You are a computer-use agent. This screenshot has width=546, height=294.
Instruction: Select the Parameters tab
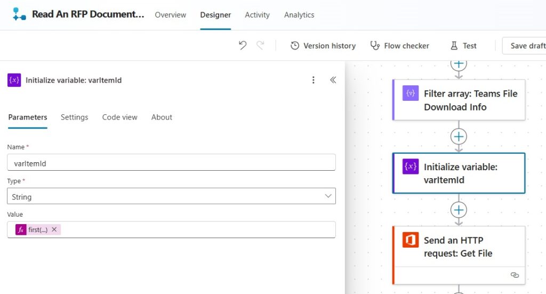tap(28, 117)
